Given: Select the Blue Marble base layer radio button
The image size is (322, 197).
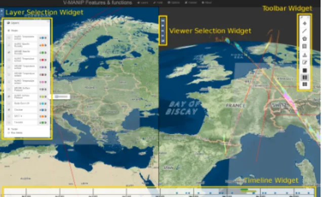Looking at the screenshot, I should click(x=9, y=133).
